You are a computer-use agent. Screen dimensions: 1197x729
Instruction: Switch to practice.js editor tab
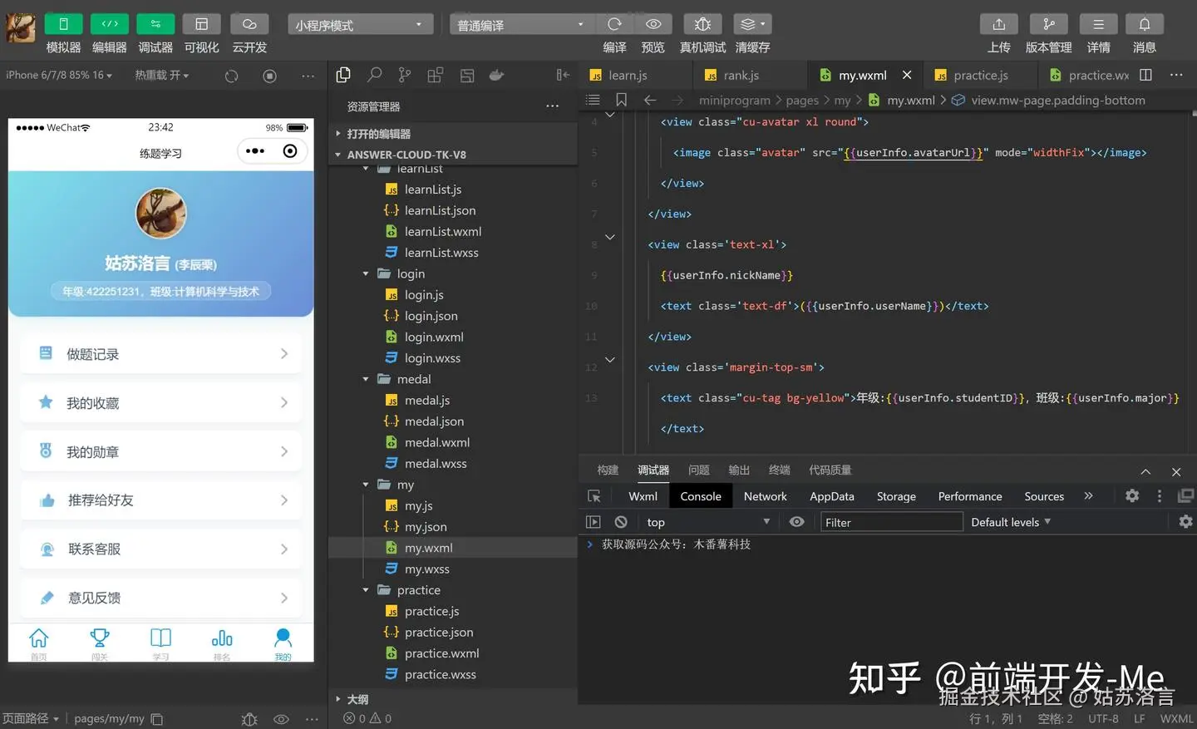click(x=981, y=75)
